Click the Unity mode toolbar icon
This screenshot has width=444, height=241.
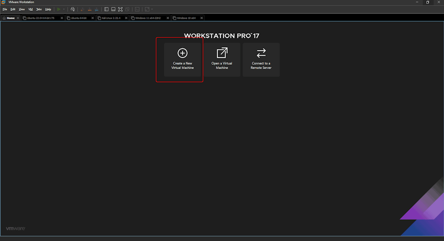127,10
